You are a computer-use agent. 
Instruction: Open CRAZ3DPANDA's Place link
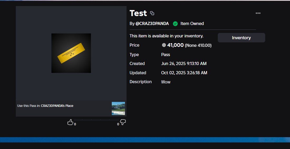click(x=57, y=106)
